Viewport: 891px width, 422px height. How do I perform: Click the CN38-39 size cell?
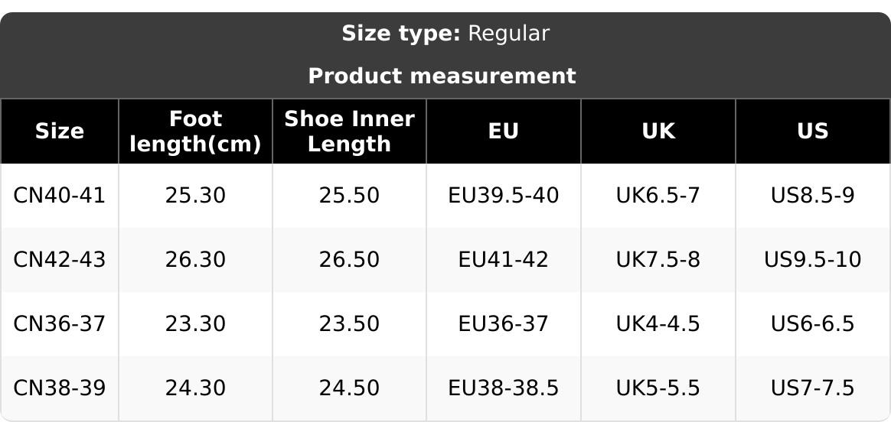pyautogui.click(x=60, y=388)
